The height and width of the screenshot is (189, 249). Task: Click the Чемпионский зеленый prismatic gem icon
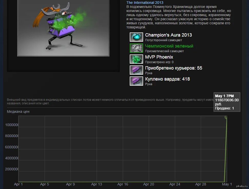pos(136,48)
